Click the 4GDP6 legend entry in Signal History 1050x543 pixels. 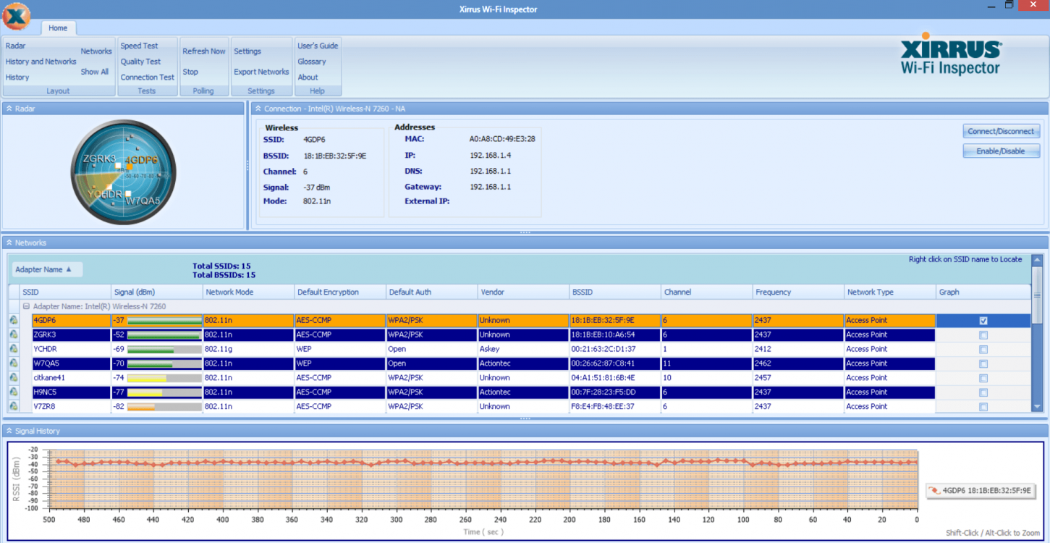pyautogui.click(x=981, y=491)
